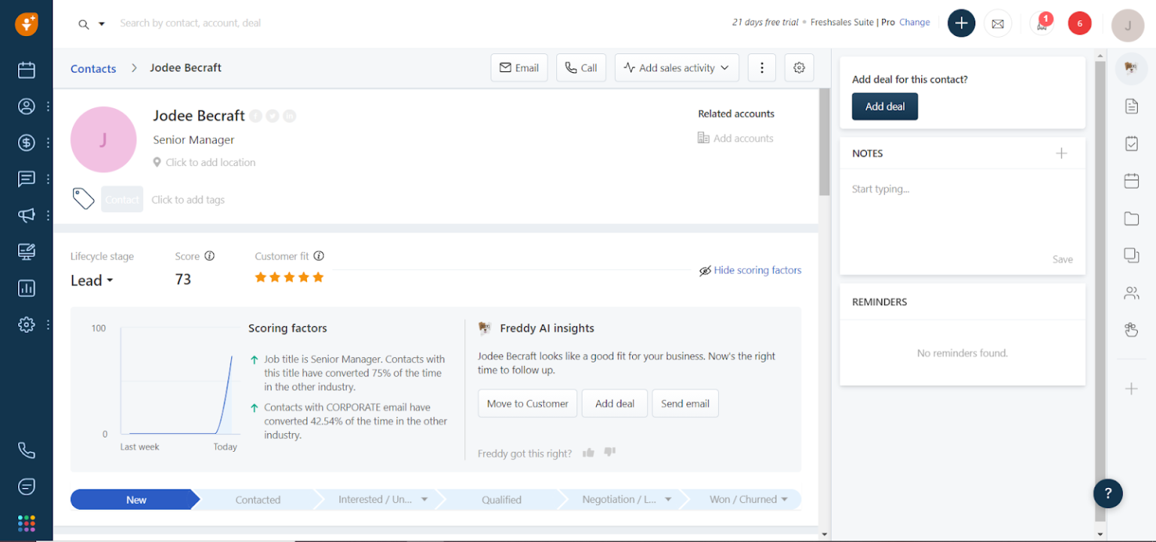Expand the Add sales activity dropdown
Image resolution: width=1156 pixels, height=542 pixels.
tap(676, 67)
